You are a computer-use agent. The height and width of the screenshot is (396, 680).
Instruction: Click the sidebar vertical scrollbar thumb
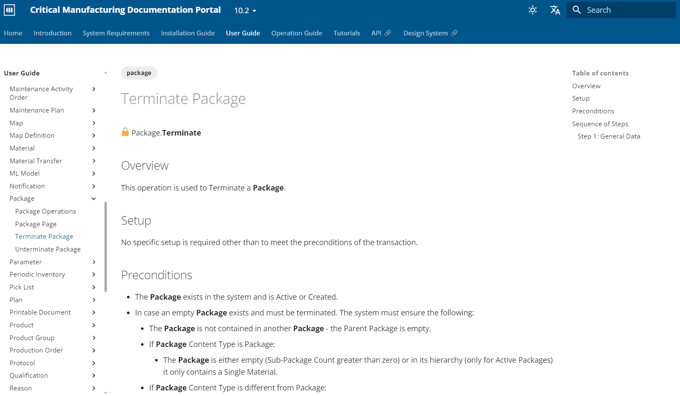[106, 246]
